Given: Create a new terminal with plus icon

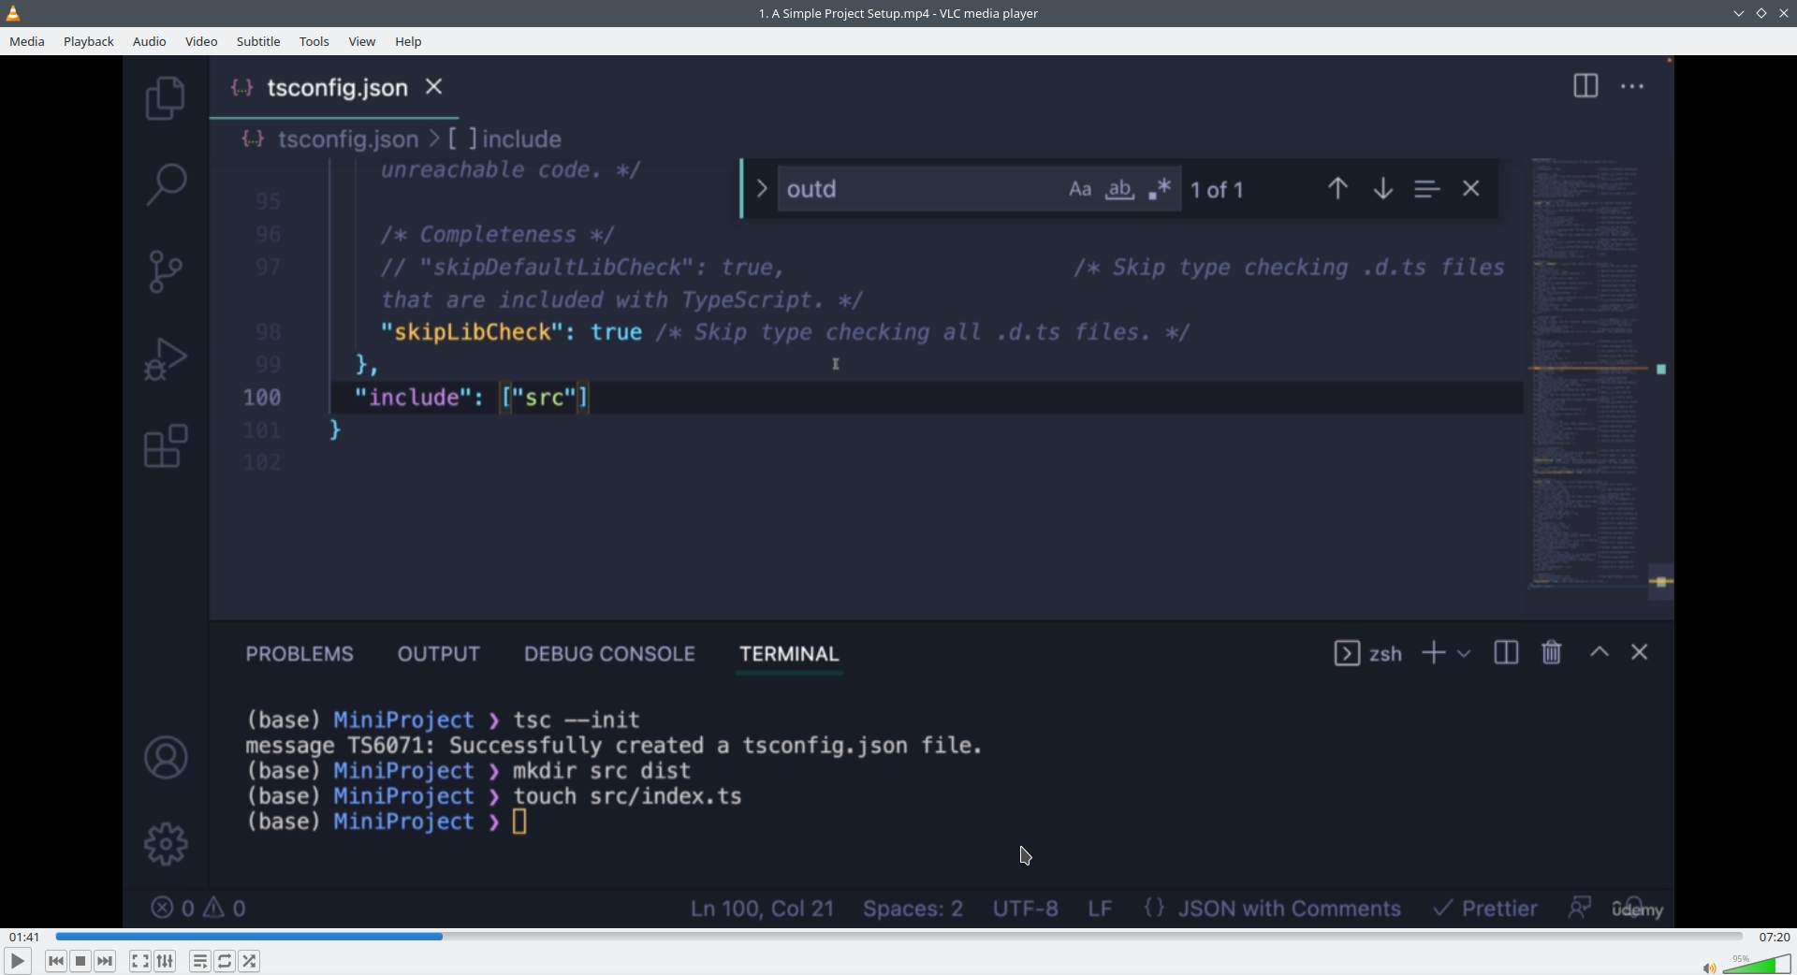Looking at the screenshot, I should (x=1433, y=653).
